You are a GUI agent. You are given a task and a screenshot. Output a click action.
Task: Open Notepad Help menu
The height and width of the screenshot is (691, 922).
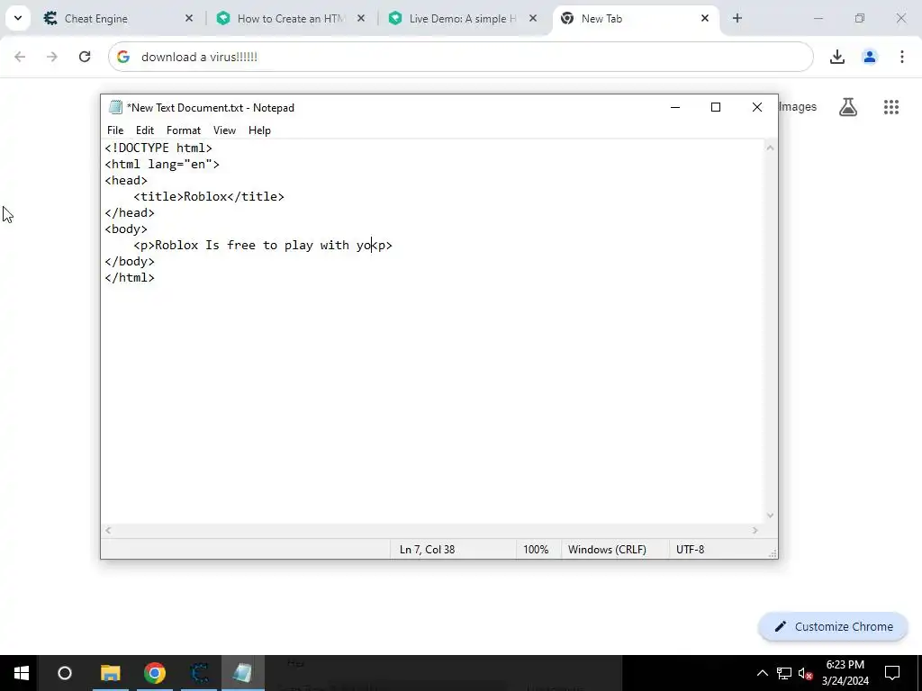(259, 130)
